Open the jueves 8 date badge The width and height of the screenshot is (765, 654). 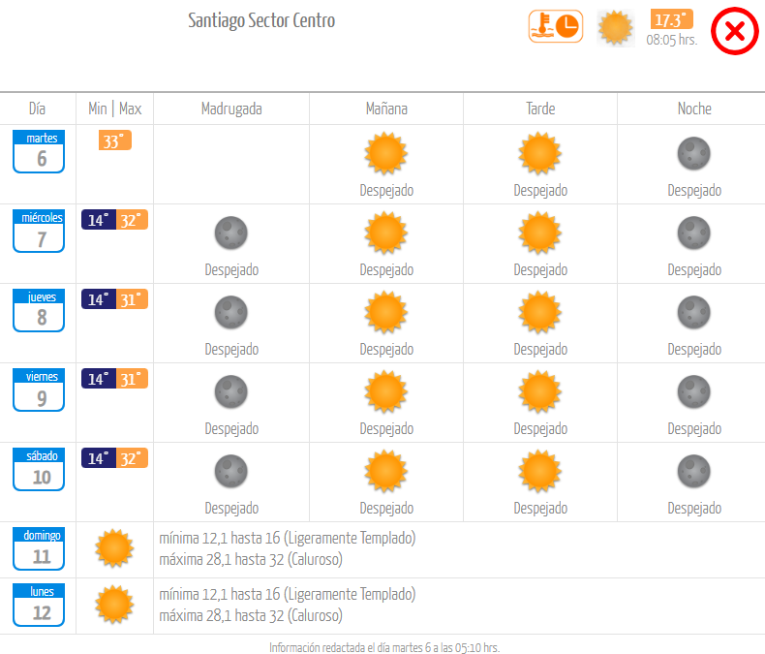click(39, 310)
